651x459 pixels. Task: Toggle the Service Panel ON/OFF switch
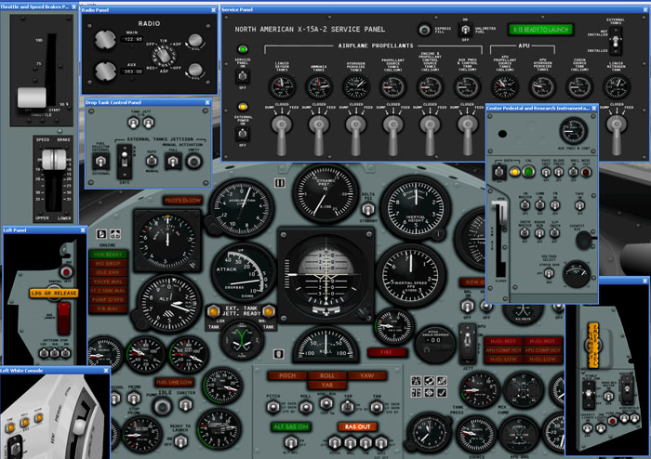click(x=243, y=77)
